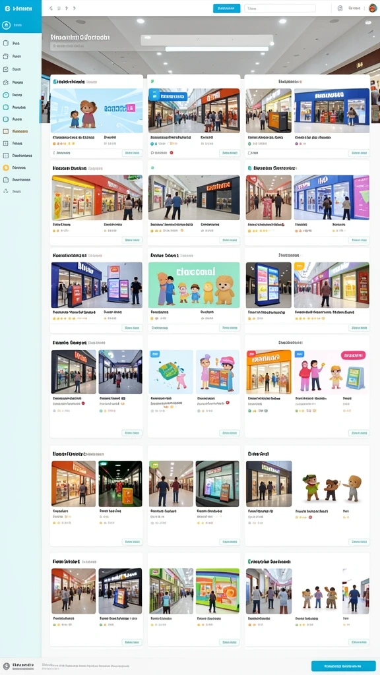The height and width of the screenshot is (675, 380).
Task: Click the small outlined icon left of the avatar label
Action: coord(340,8)
